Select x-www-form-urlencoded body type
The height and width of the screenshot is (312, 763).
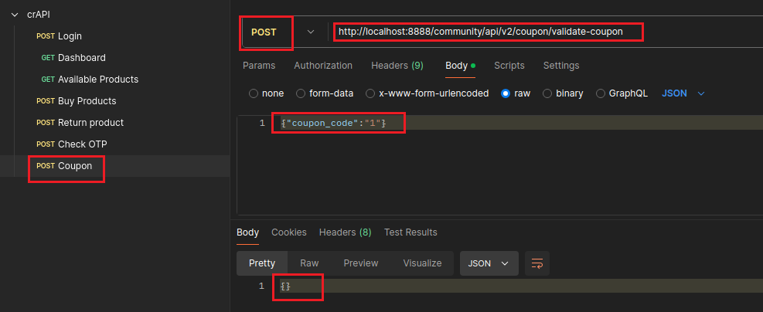372,93
